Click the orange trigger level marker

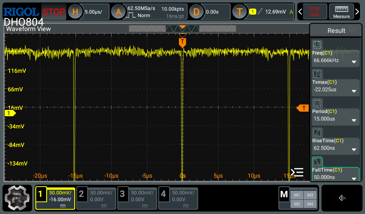[x=303, y=108]
